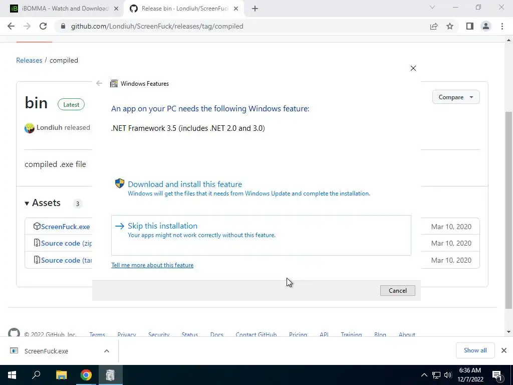Close the iBOMMA tab
The height and width of the screenshot is (385, 513).
tap(116, 9)
